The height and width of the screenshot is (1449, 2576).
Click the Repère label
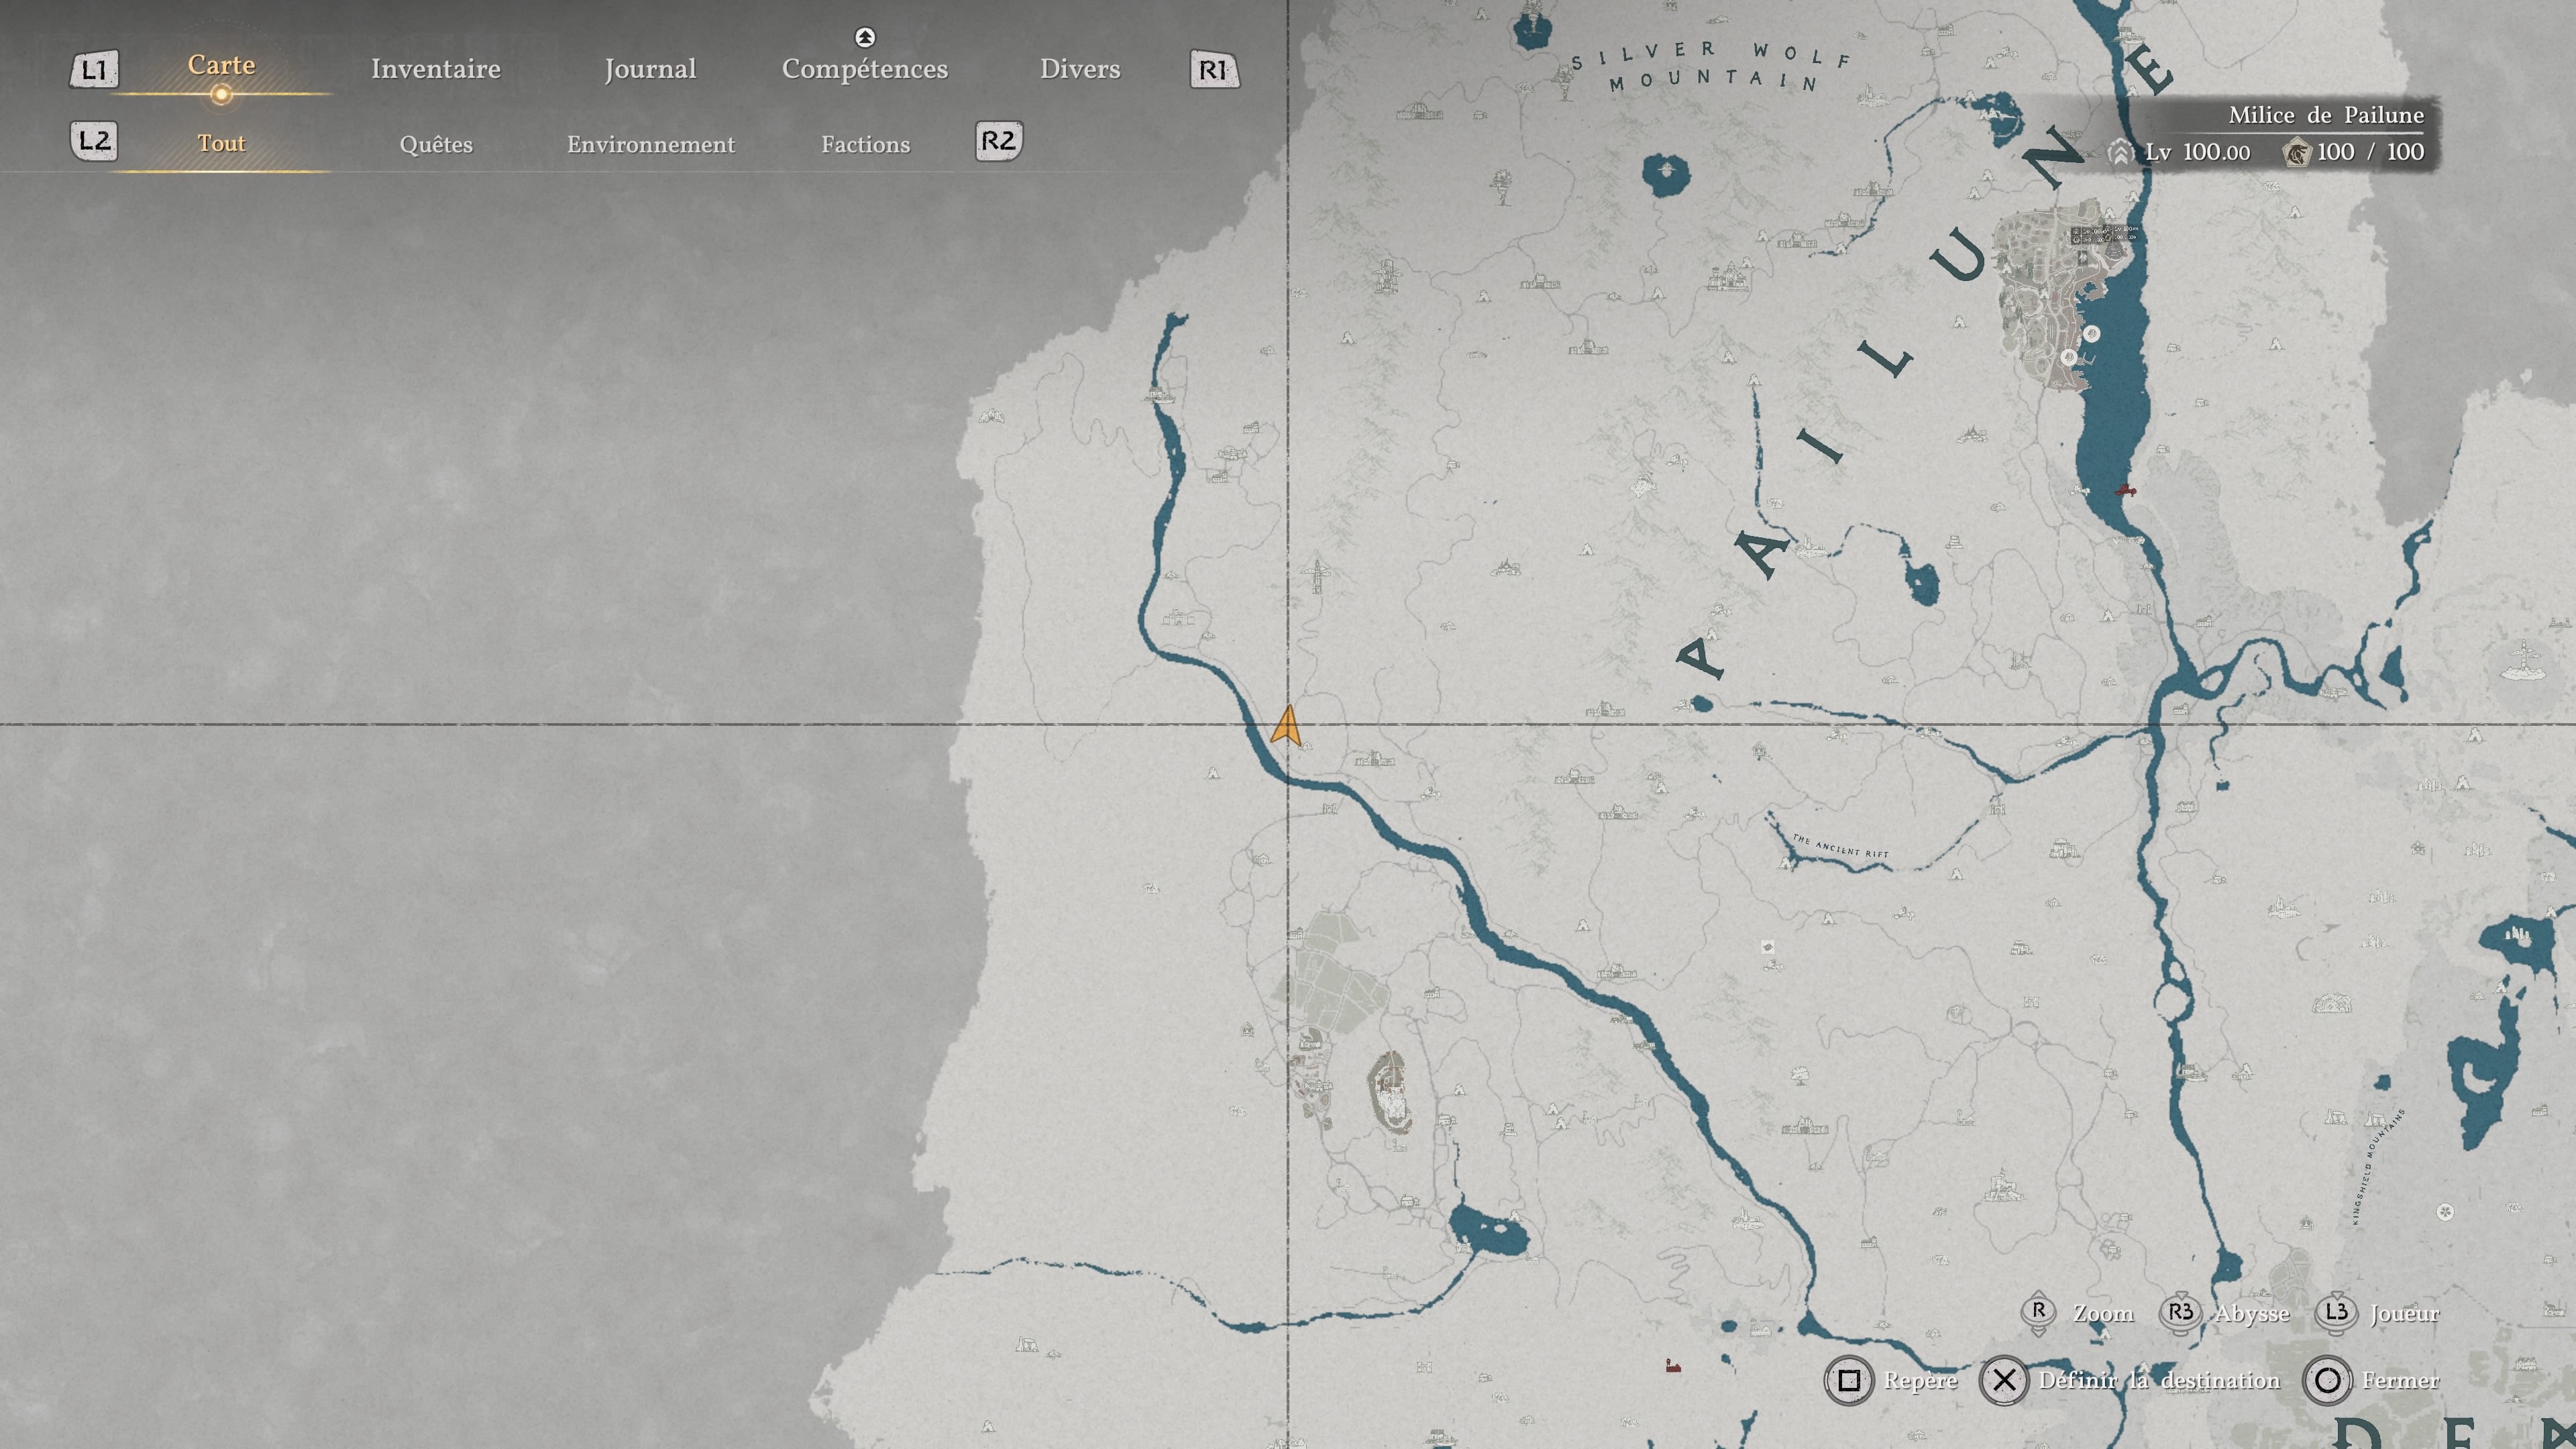click(1920, 1381)
